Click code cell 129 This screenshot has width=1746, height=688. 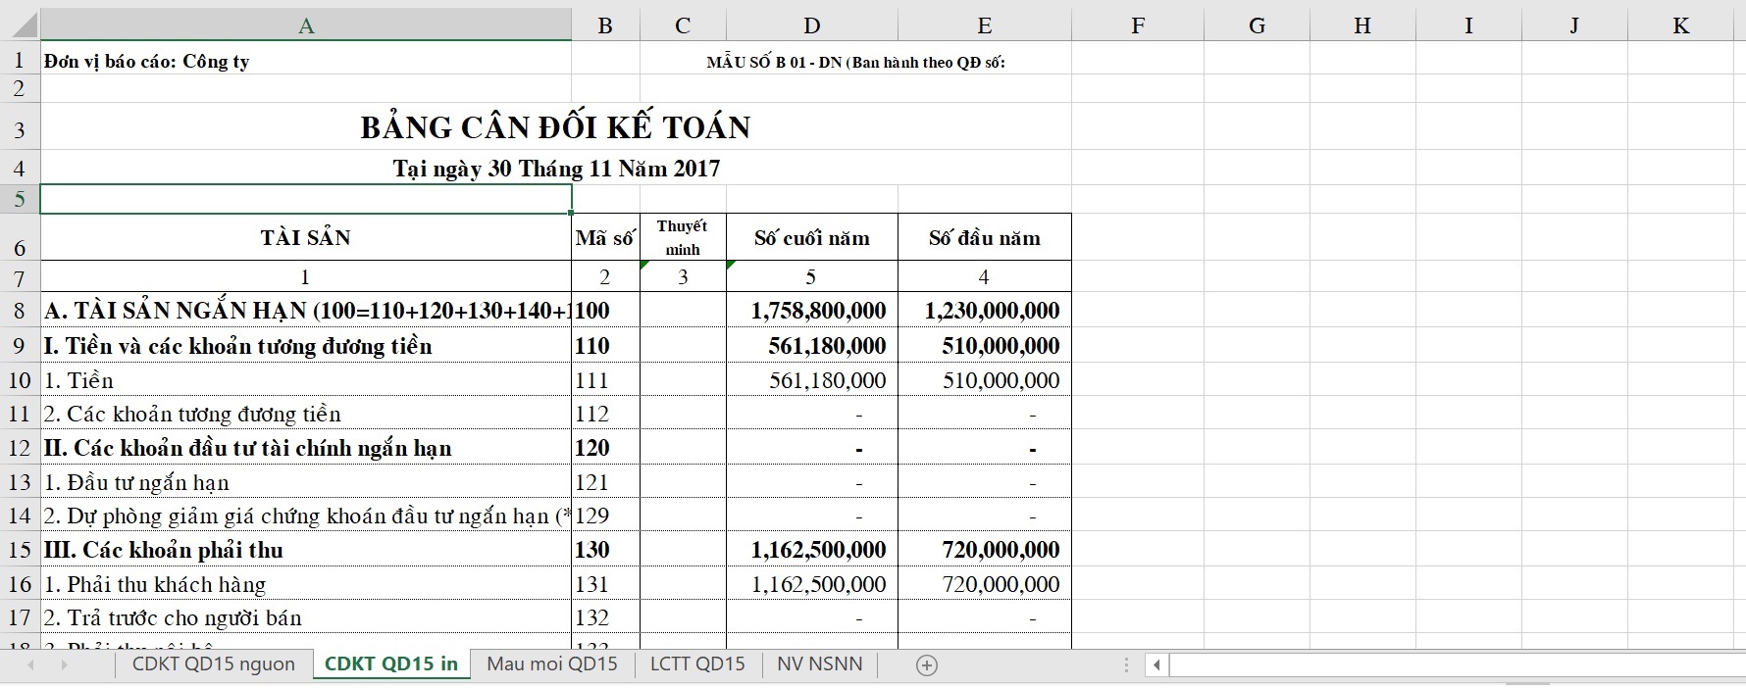pyautogui.click(x=605, y=516)
